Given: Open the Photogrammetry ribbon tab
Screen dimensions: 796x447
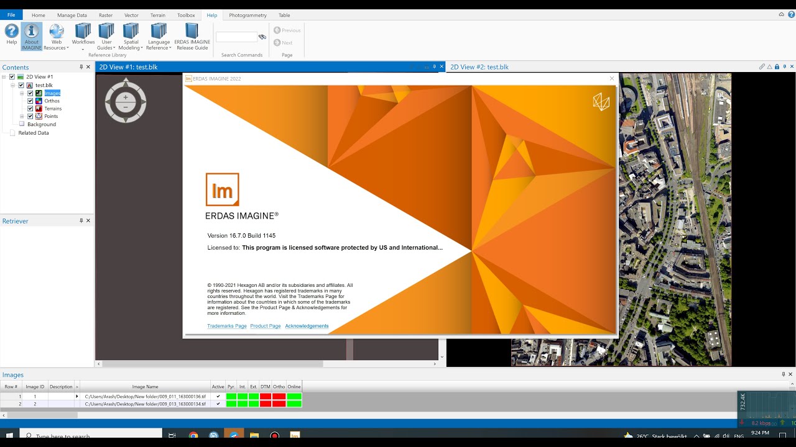Looking at the screenshot, I should coord(248,15).
